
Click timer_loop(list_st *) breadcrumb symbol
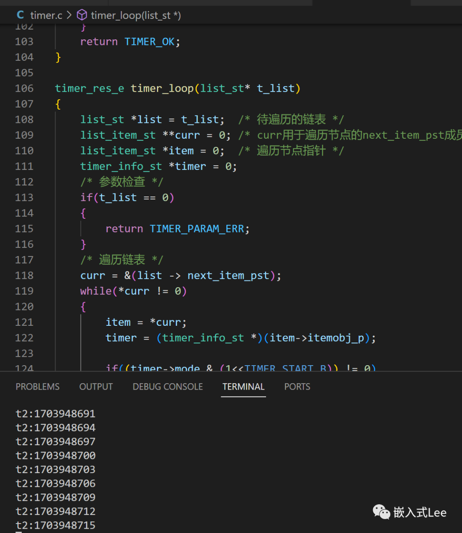coord(136,15)
